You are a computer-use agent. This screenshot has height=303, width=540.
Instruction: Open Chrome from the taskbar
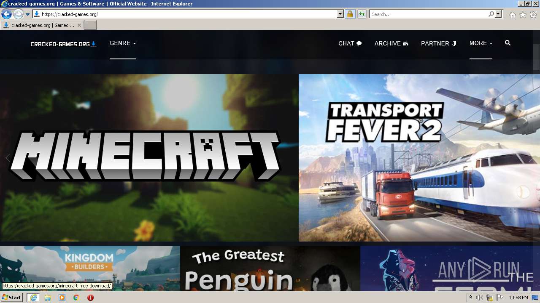(x=76, y=298)
